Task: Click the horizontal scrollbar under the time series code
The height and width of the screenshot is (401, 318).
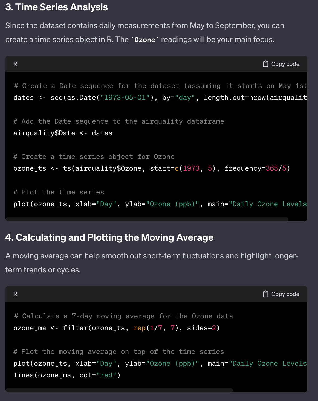Action: [147, 219]
